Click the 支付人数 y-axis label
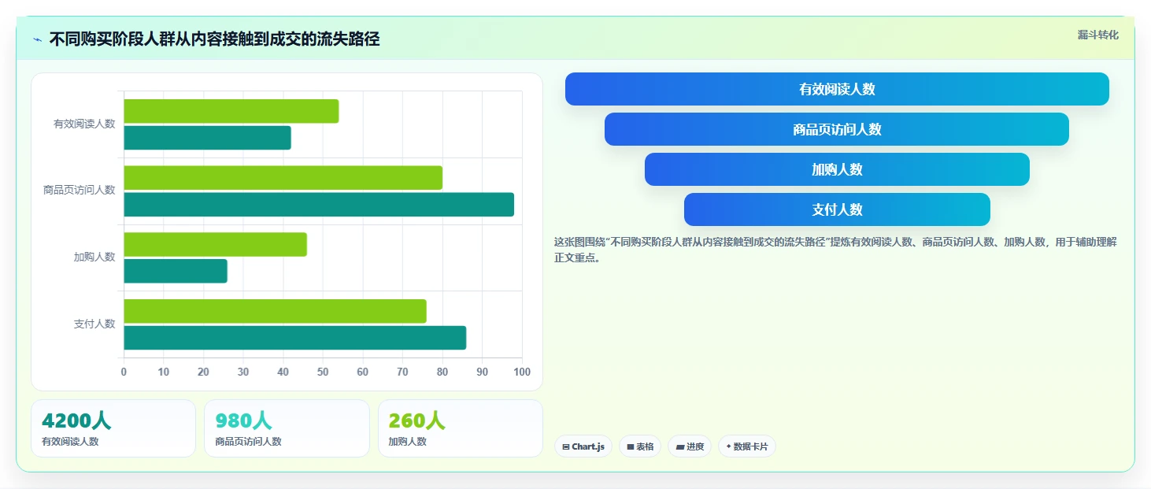Screen dimensions: 1151x489 click(x=94, y=324)
